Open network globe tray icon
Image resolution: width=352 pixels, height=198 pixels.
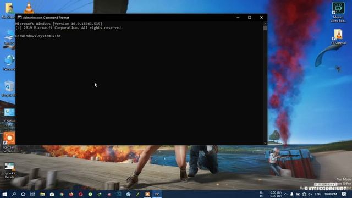click(304, 194)
